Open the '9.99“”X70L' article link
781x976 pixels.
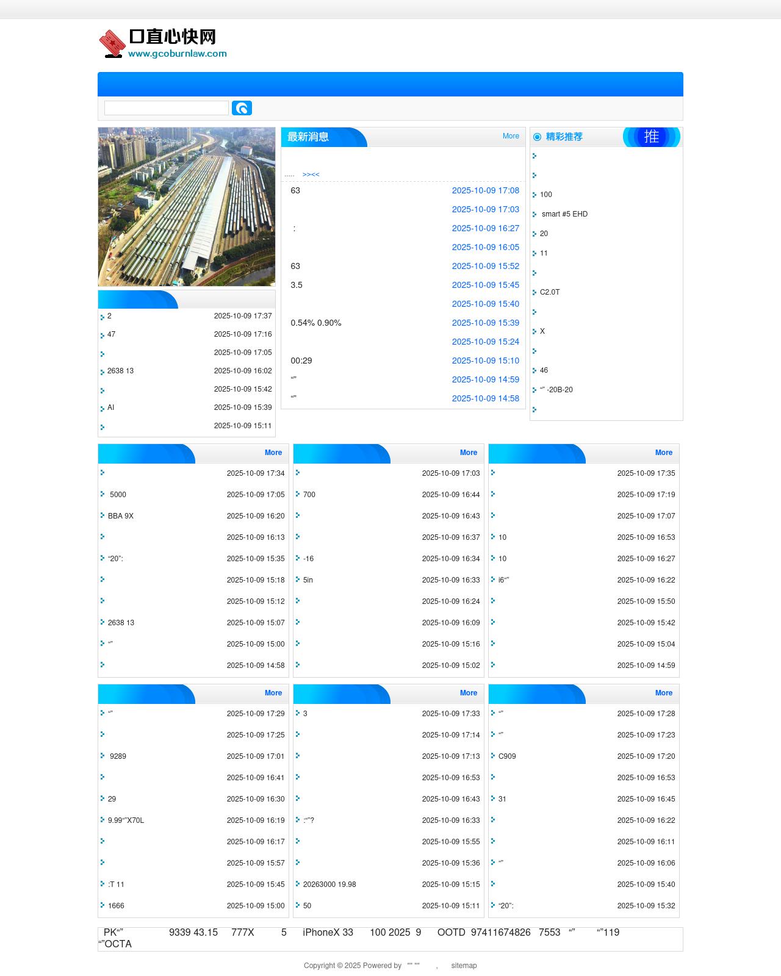(x=126, y=820)
